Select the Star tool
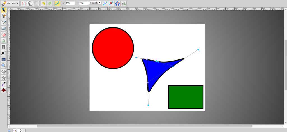Viewport: 287px width, 132px height. click(4, 78)
